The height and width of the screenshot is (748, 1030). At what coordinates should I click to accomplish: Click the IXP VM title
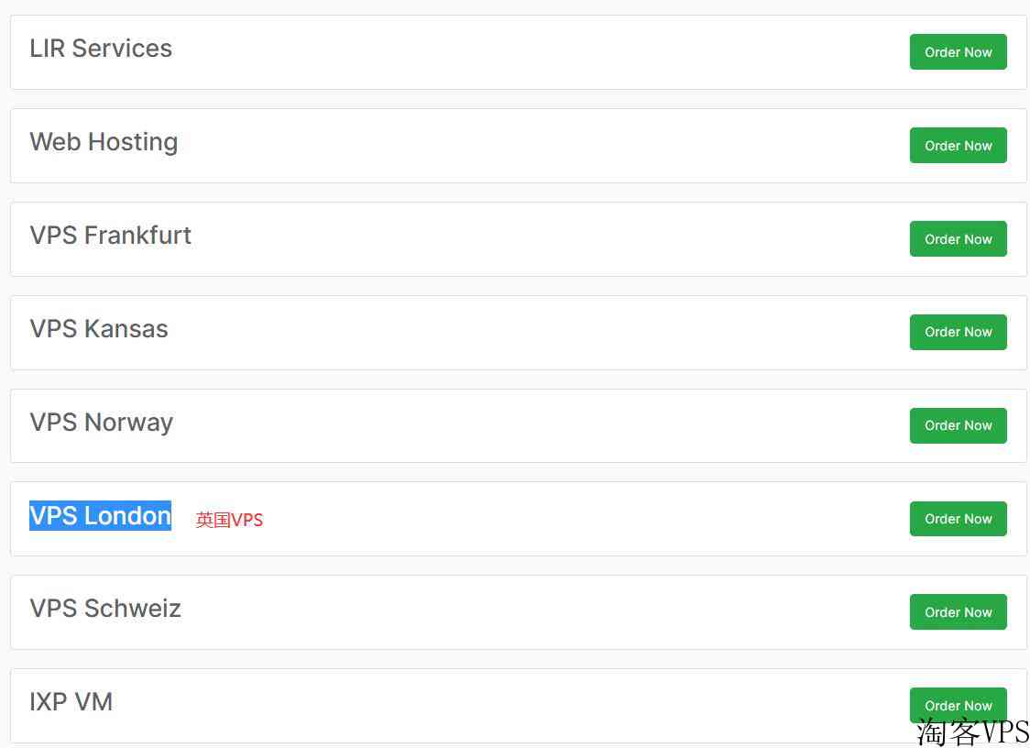coord(71,702)
